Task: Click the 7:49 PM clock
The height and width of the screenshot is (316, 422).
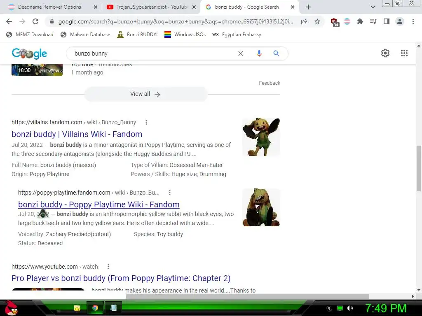Action: coord(386,309)
